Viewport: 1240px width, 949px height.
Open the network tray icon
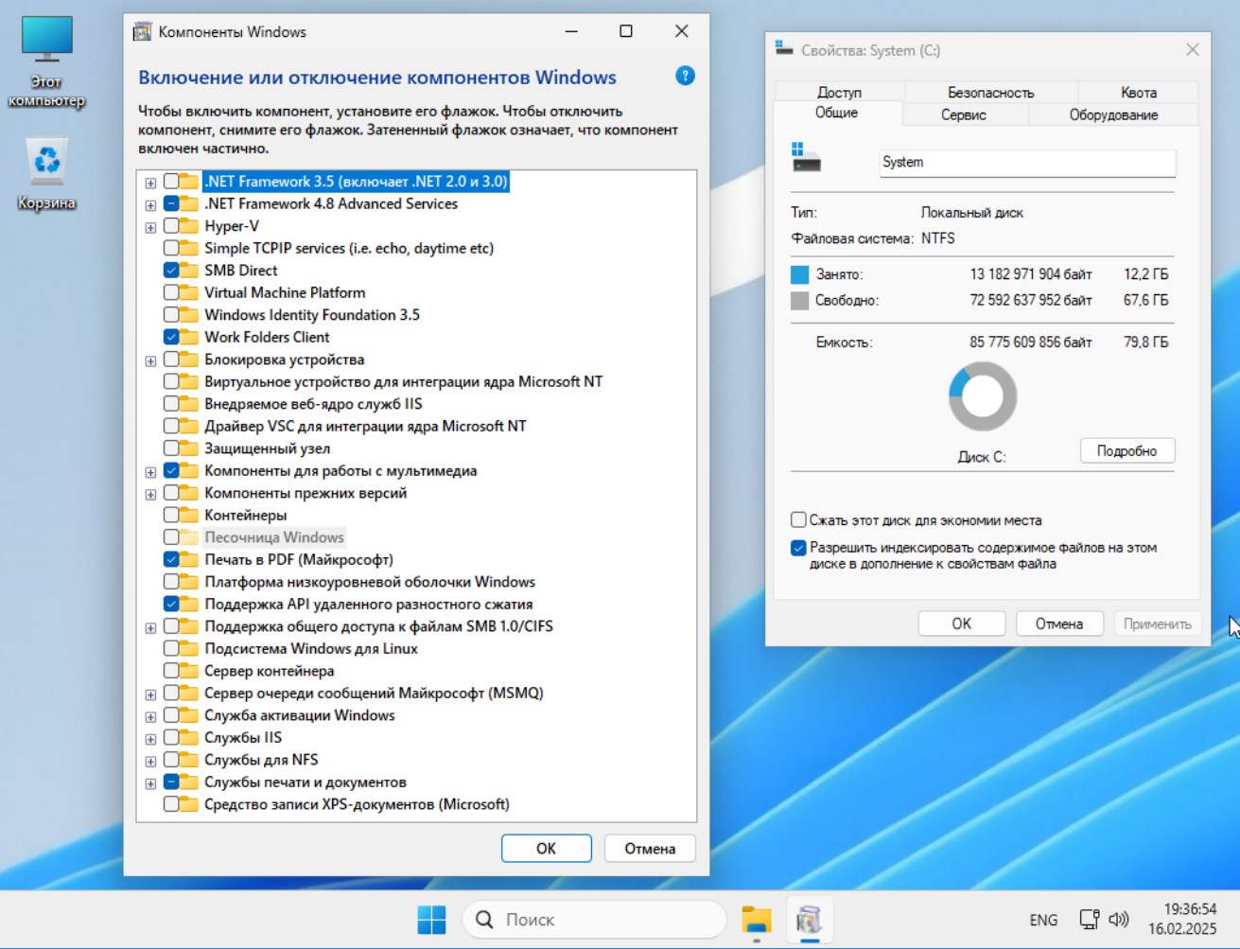tap(1090, 919)
